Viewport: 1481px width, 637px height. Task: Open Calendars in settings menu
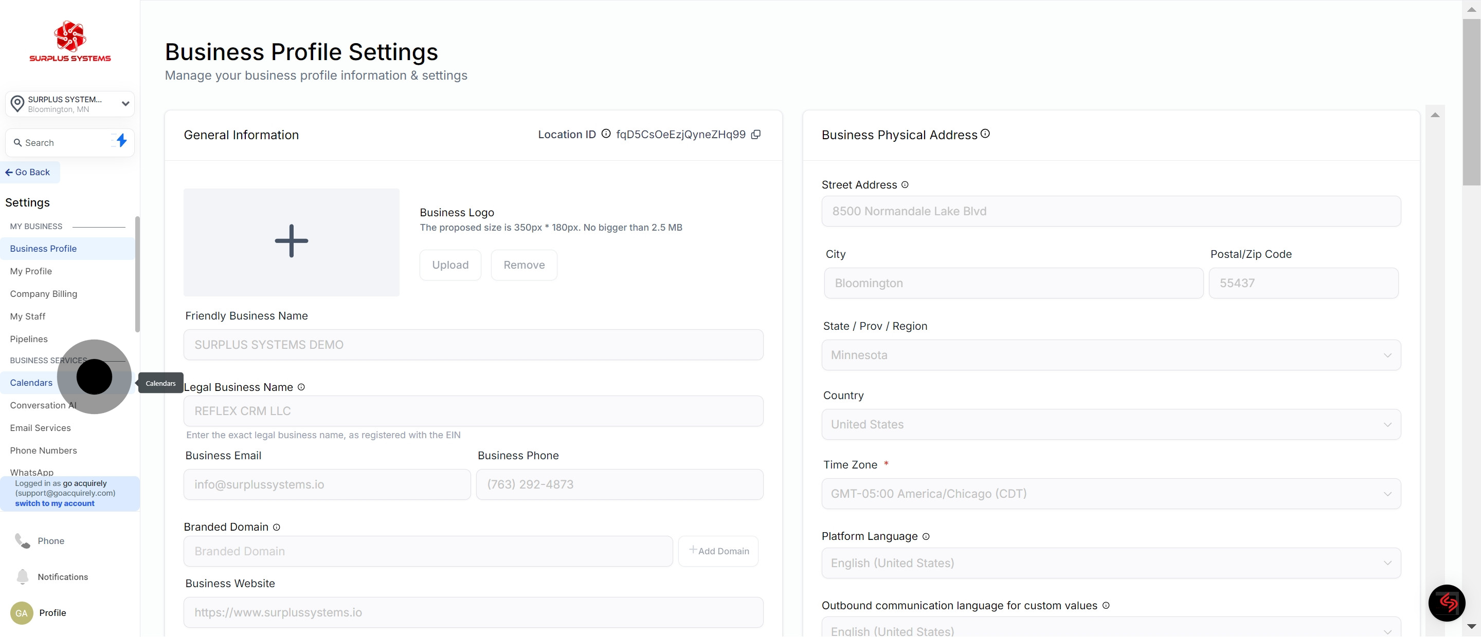[31, 383]
